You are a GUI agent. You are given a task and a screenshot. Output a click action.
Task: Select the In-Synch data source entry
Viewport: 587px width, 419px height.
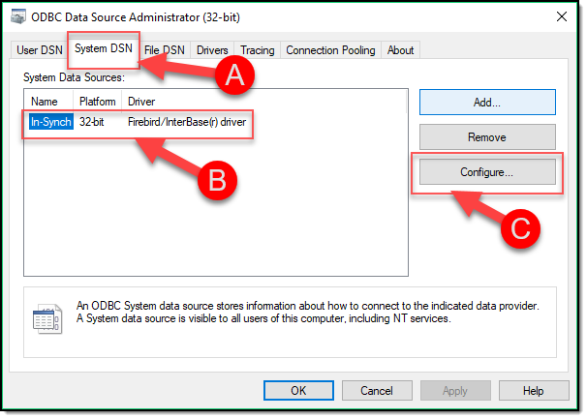point(51,123)
